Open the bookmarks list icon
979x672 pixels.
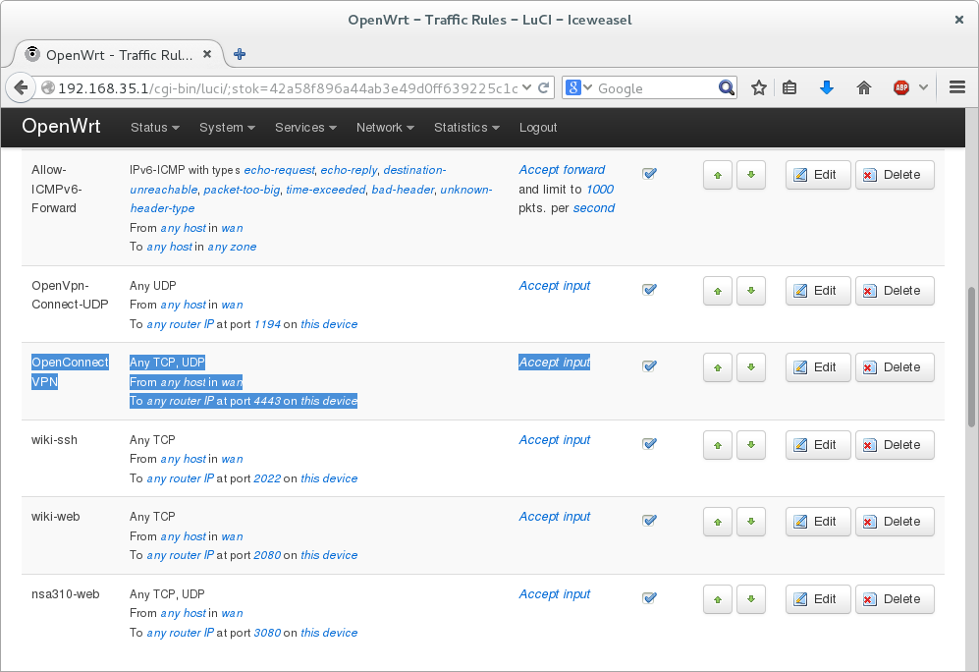click(789, 88)
